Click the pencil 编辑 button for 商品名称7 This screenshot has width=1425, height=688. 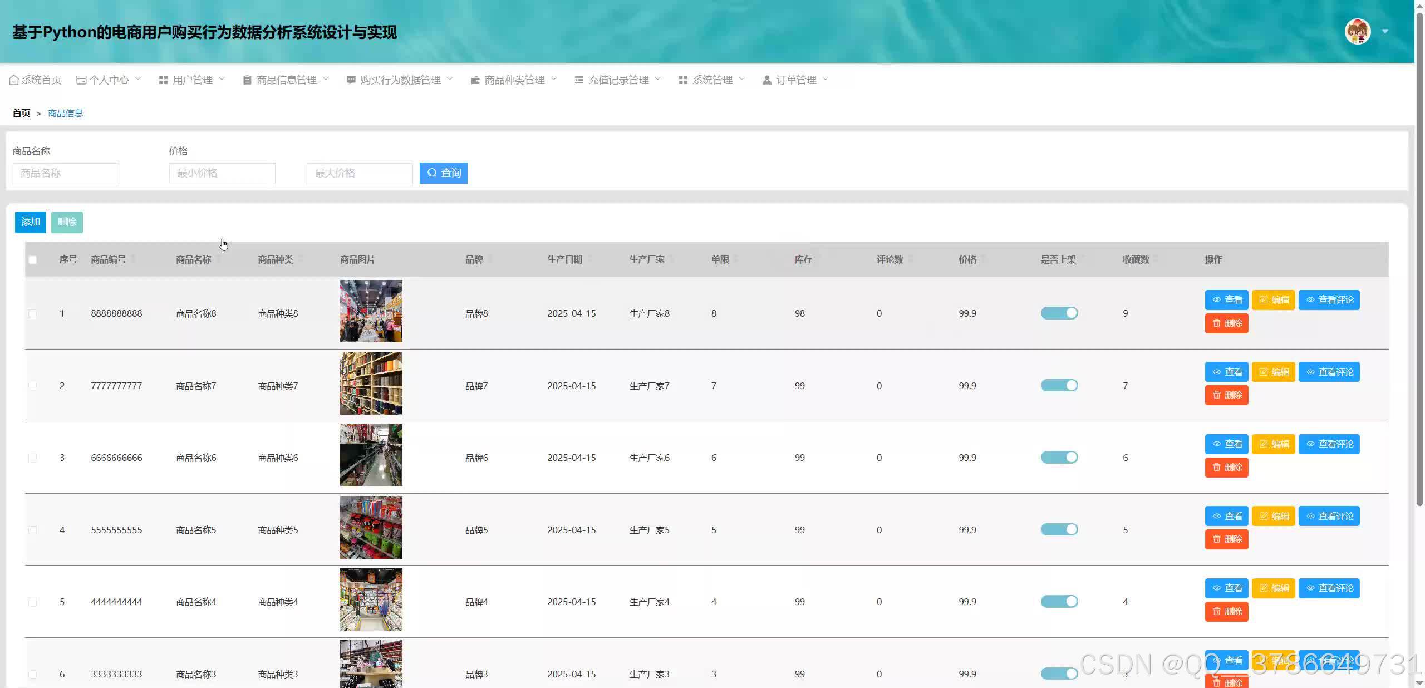coord(1273,372)
